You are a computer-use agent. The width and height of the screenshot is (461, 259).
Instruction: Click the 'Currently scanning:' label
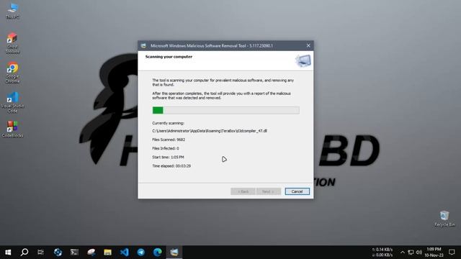pos(168,123)
